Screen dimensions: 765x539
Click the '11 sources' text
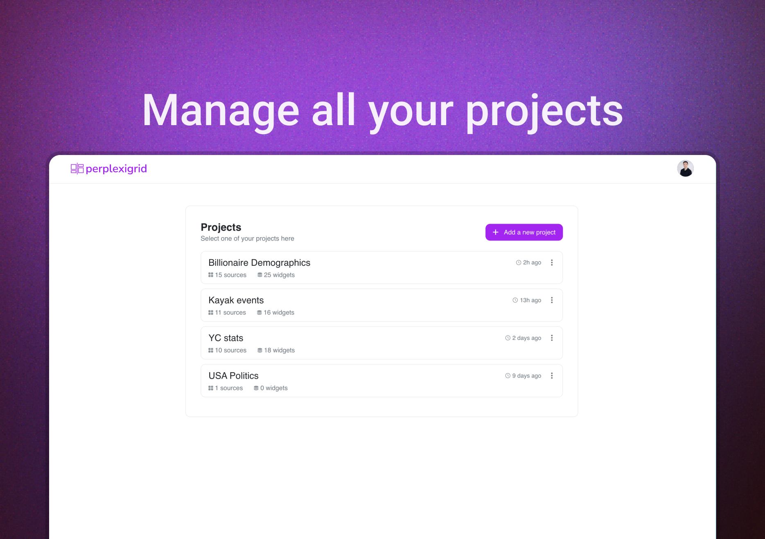[230, 312]
